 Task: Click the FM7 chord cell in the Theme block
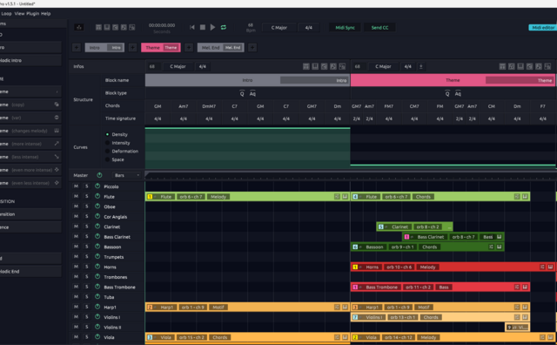point(389,106)
